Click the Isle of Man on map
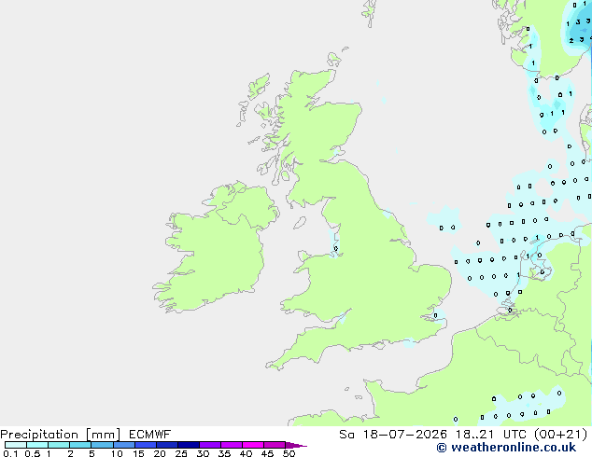This screenshot has height=457, width=592. coord(300,223)
